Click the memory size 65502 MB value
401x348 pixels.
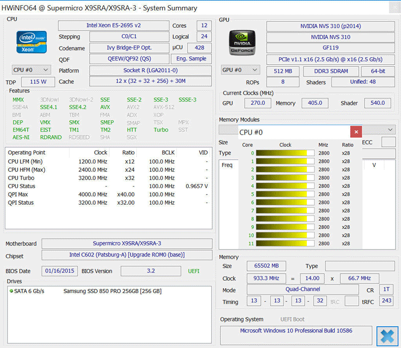click(x=266, y=266)
